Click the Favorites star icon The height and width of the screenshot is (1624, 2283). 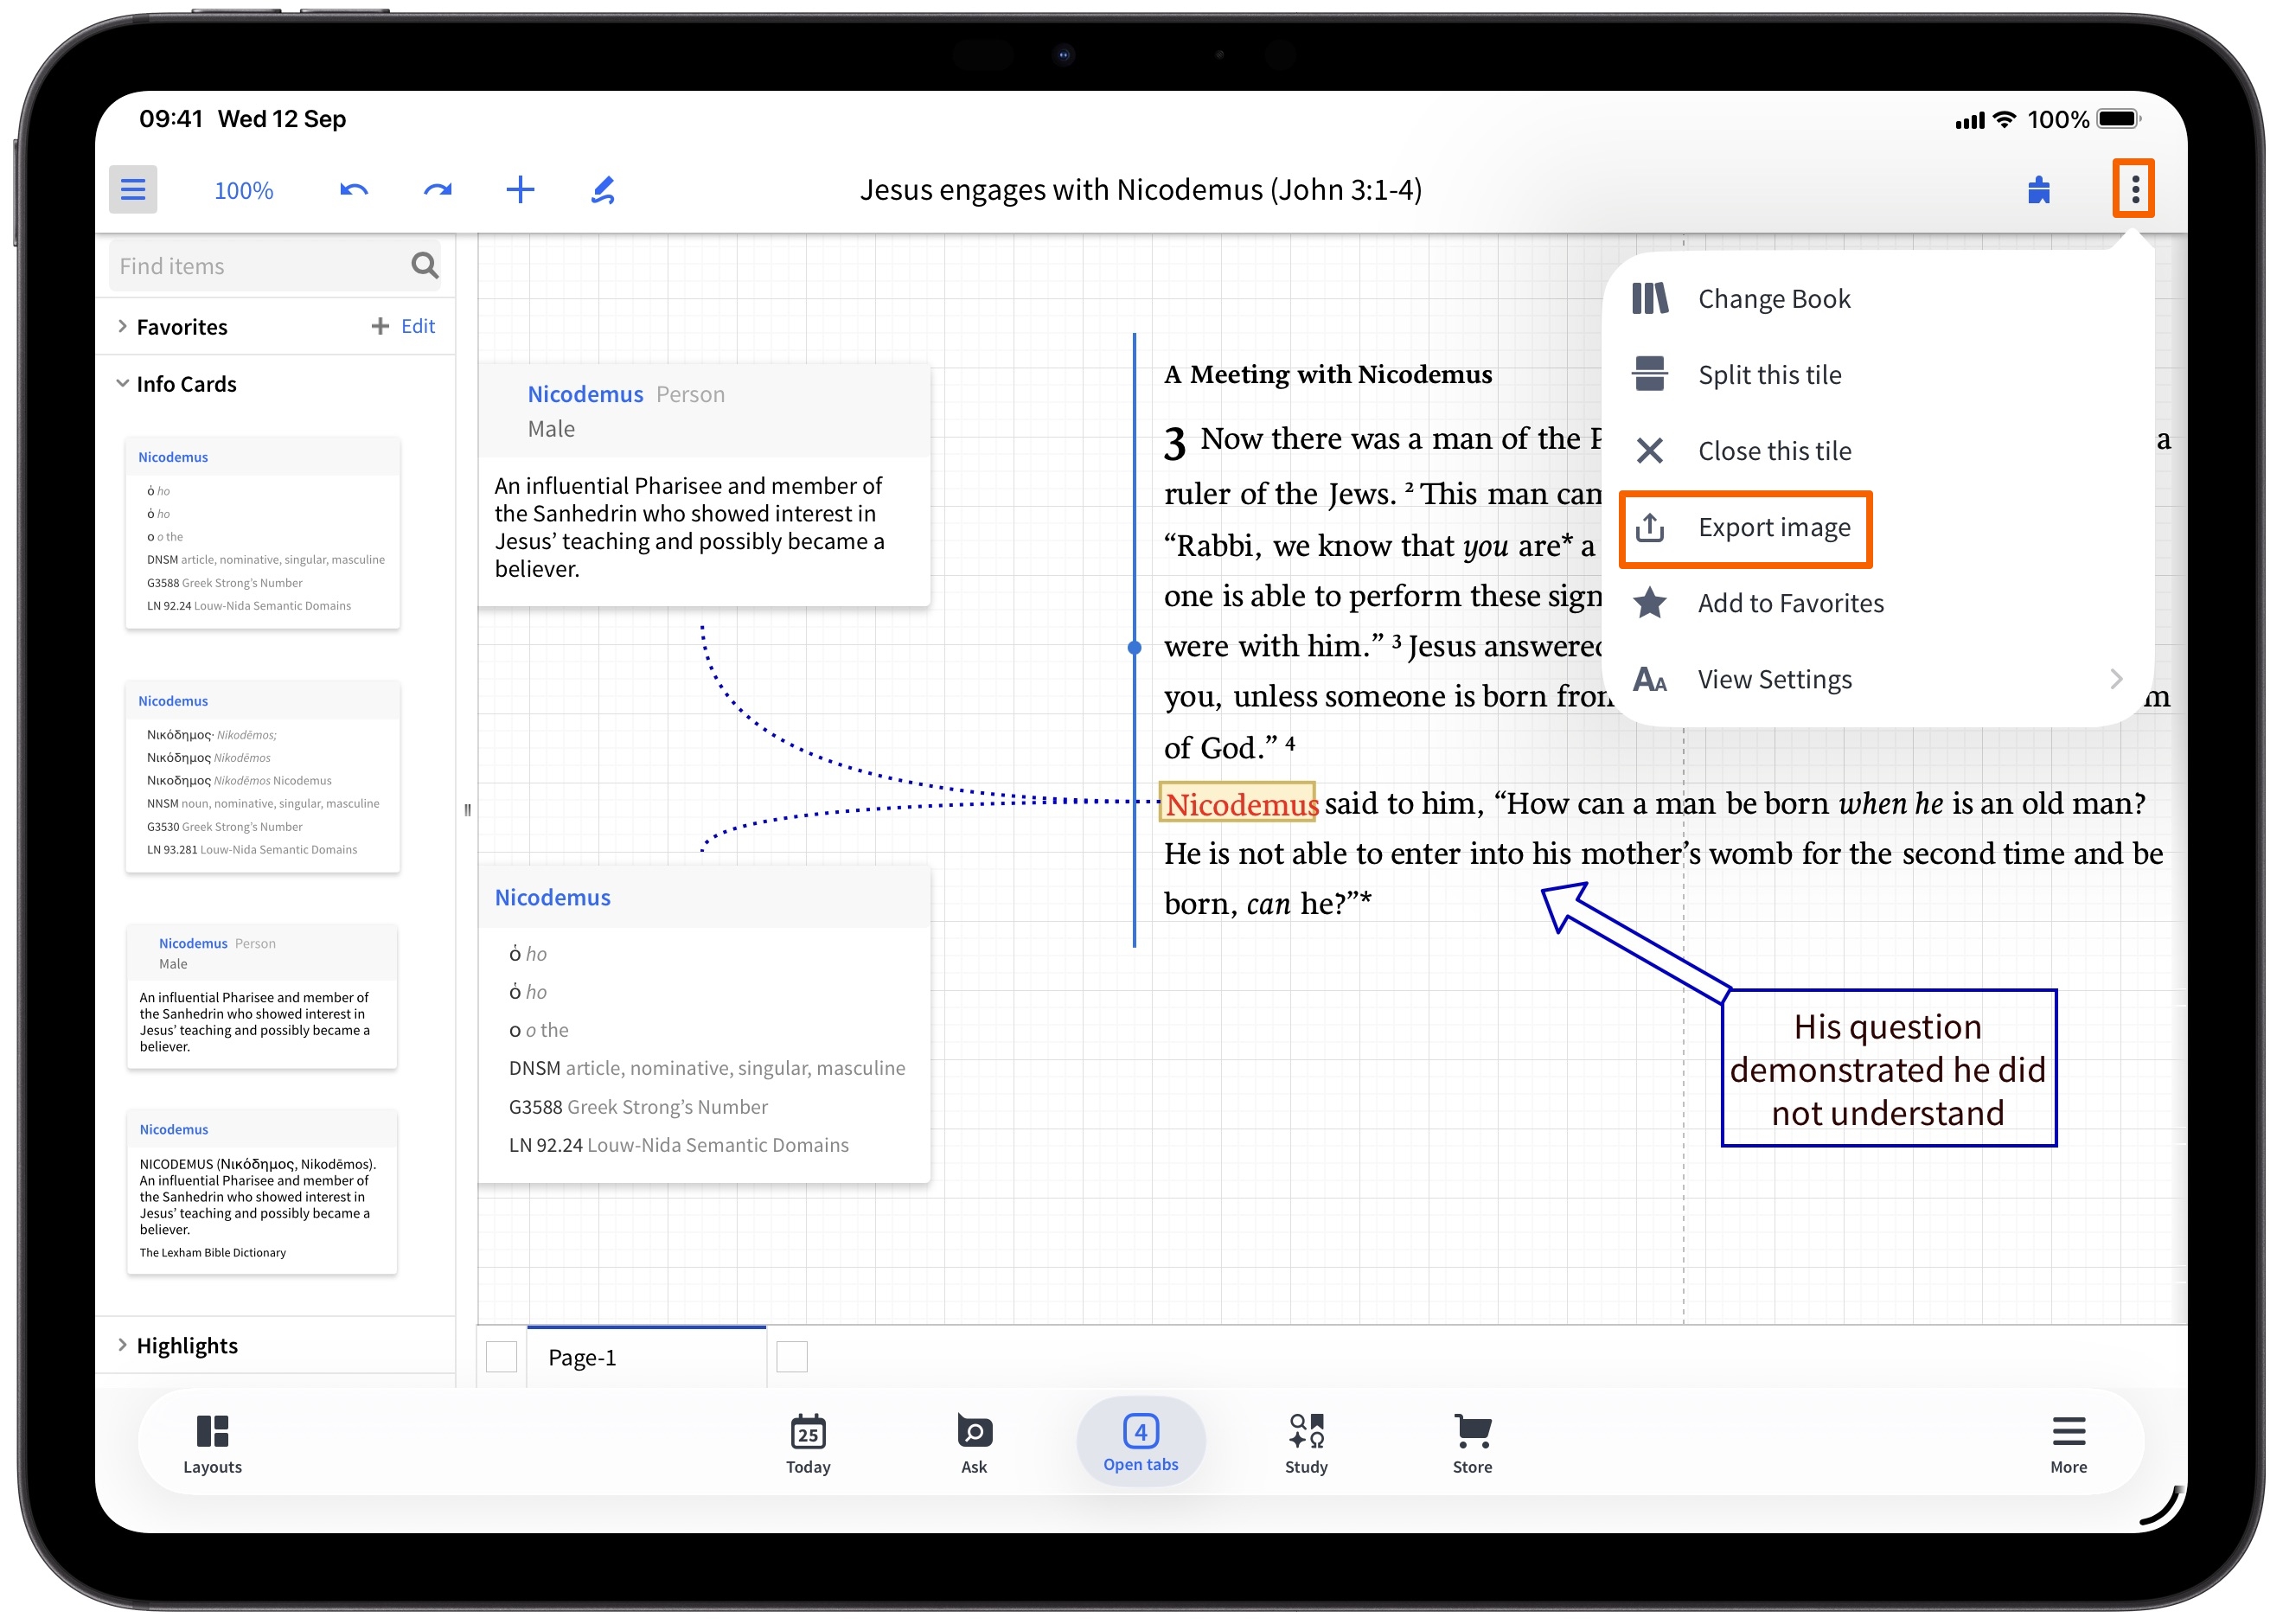click(x=1650, y=602)
